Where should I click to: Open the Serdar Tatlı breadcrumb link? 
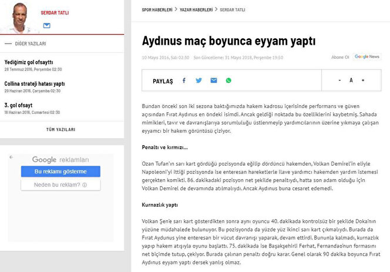click(233, 10)
